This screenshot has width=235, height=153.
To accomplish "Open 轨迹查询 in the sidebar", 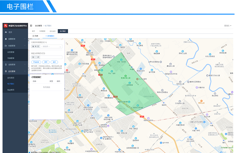I will tap(11, 90).
